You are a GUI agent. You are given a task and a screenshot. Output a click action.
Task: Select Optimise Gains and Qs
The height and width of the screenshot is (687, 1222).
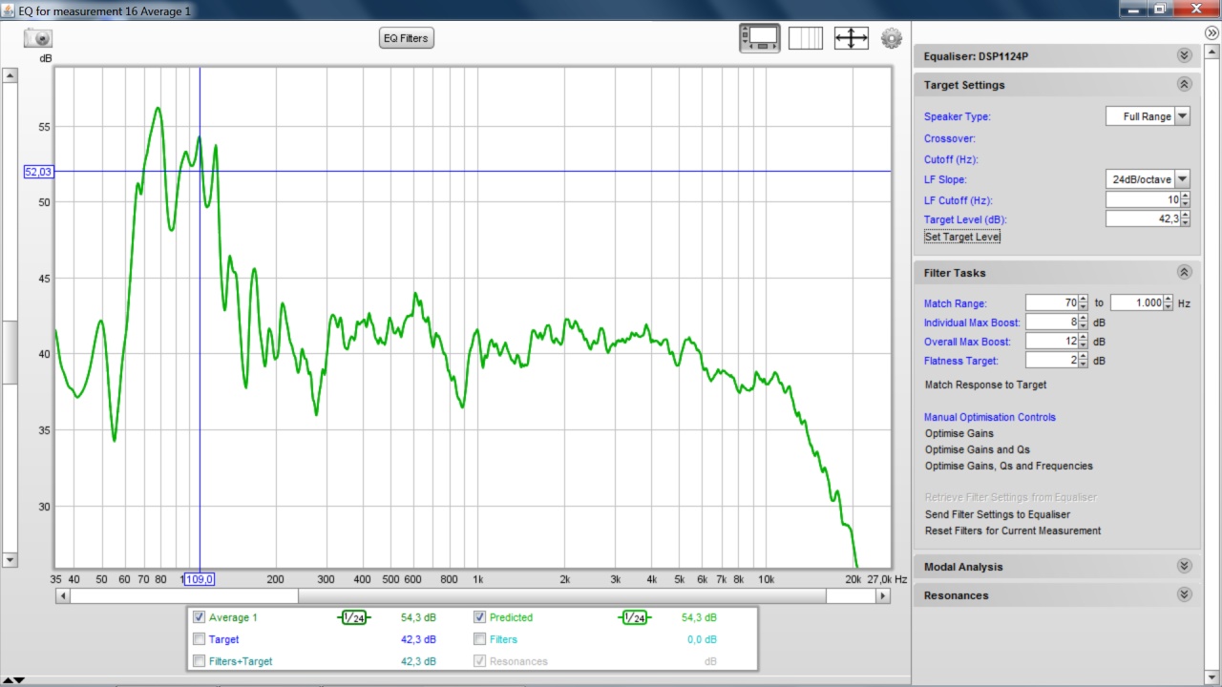coord(977,449)
